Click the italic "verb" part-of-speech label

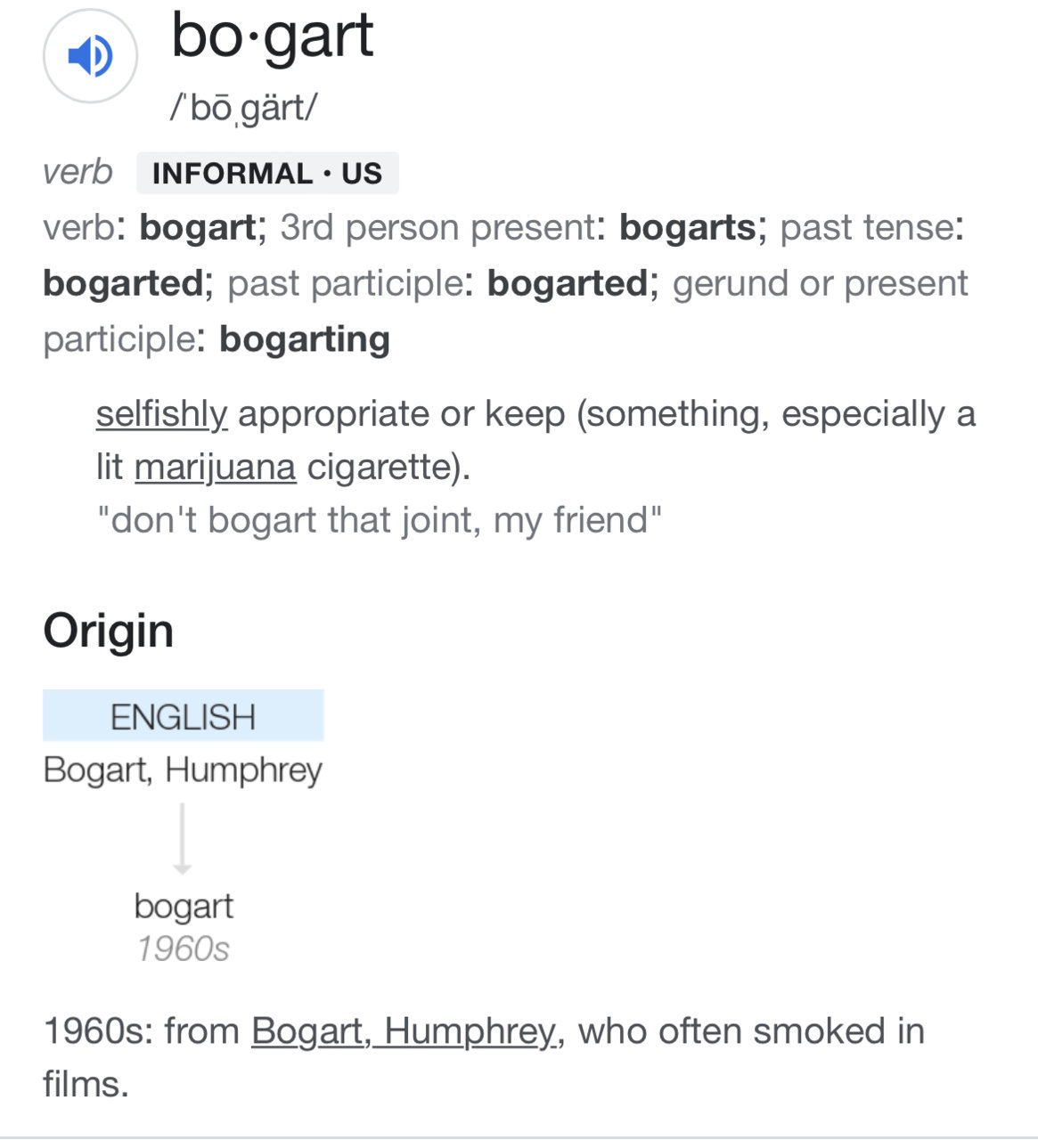(x=78, y=172)
